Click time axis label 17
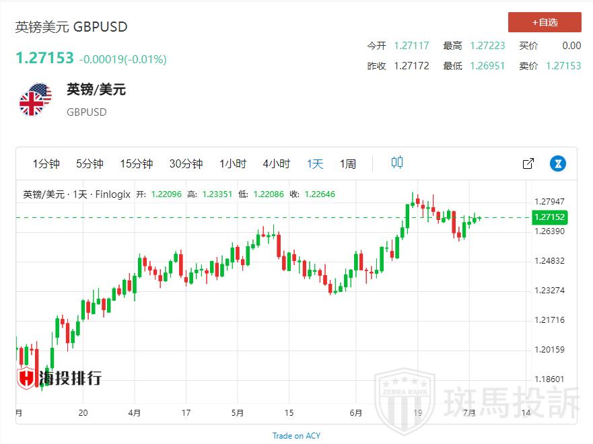Image resolution: width=593 pixels, height=444 pixels. pos(186,412)
